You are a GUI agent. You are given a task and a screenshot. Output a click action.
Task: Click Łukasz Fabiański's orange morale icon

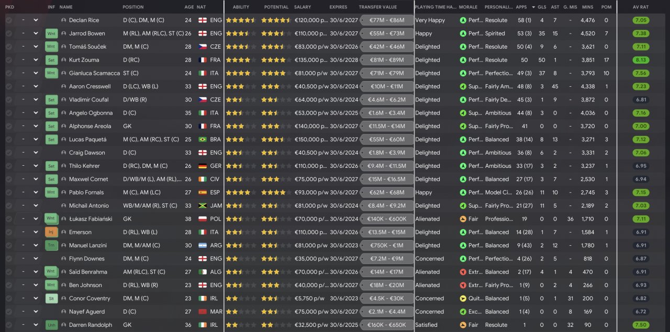(463, 219)
